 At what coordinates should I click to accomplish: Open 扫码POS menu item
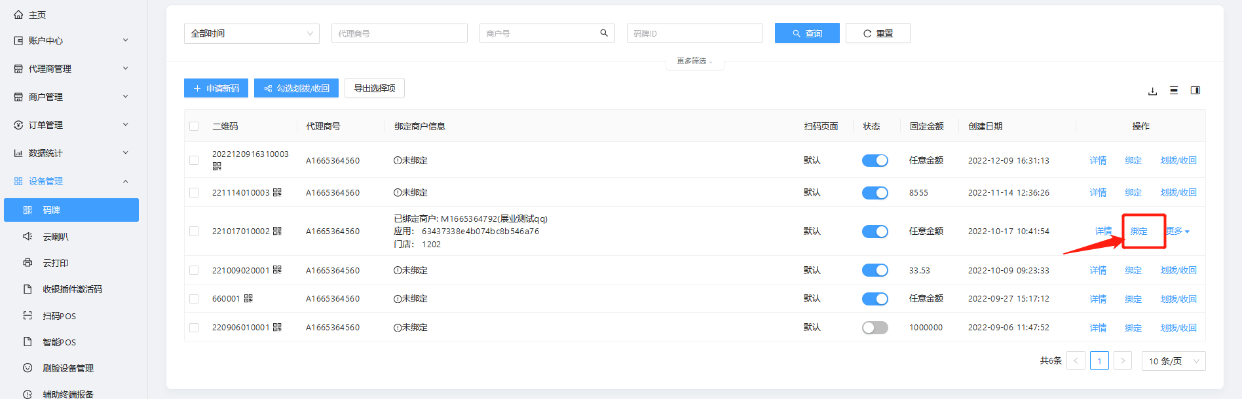pyautogui.click(x=71, y=315)
